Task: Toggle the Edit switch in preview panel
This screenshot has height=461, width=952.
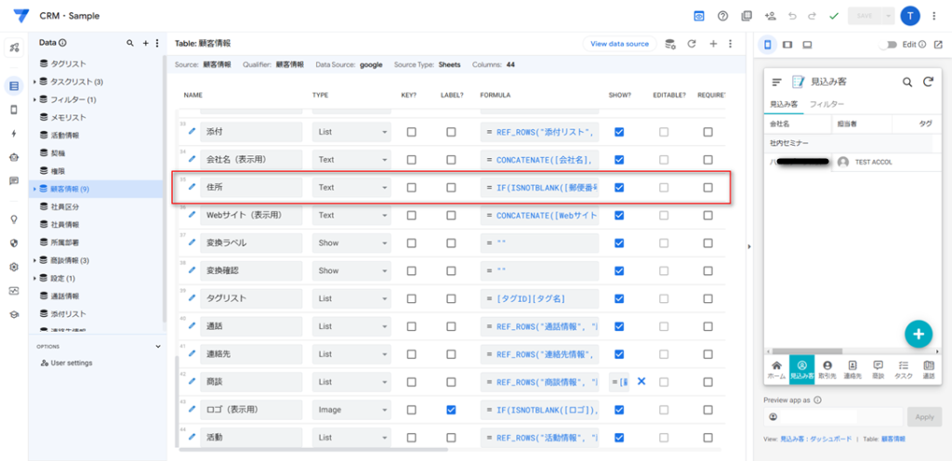Action: point(892,44)
